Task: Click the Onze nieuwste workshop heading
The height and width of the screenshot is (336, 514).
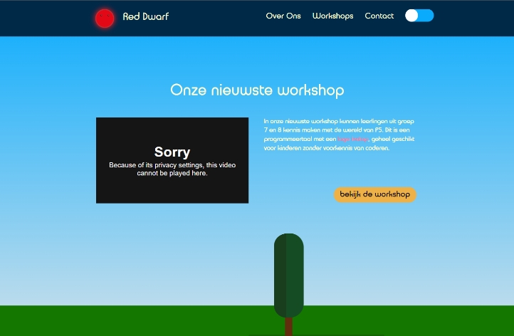Action: (x=257, y=90)
